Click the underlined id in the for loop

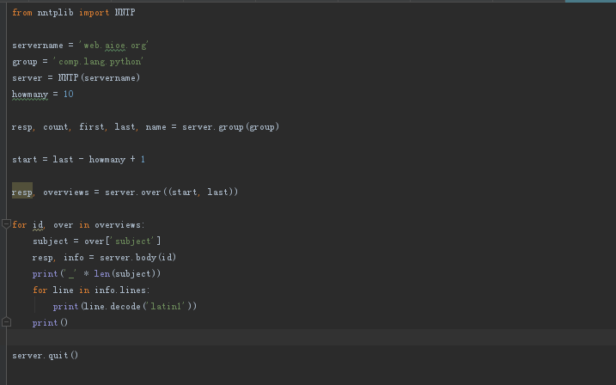click(x=38, y=225)
